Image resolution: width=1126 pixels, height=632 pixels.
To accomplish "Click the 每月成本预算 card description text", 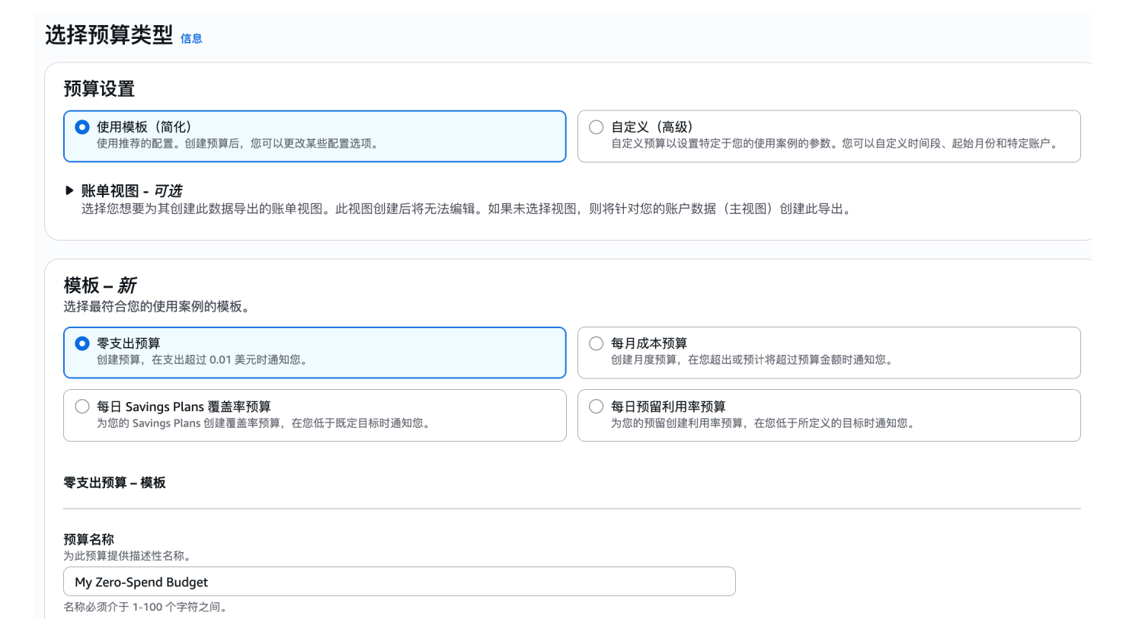I will [x=753, y=360].
